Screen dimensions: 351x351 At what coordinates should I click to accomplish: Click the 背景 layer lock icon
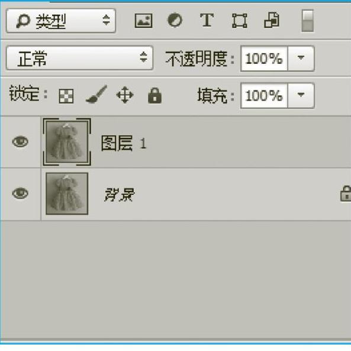(346, 194)
